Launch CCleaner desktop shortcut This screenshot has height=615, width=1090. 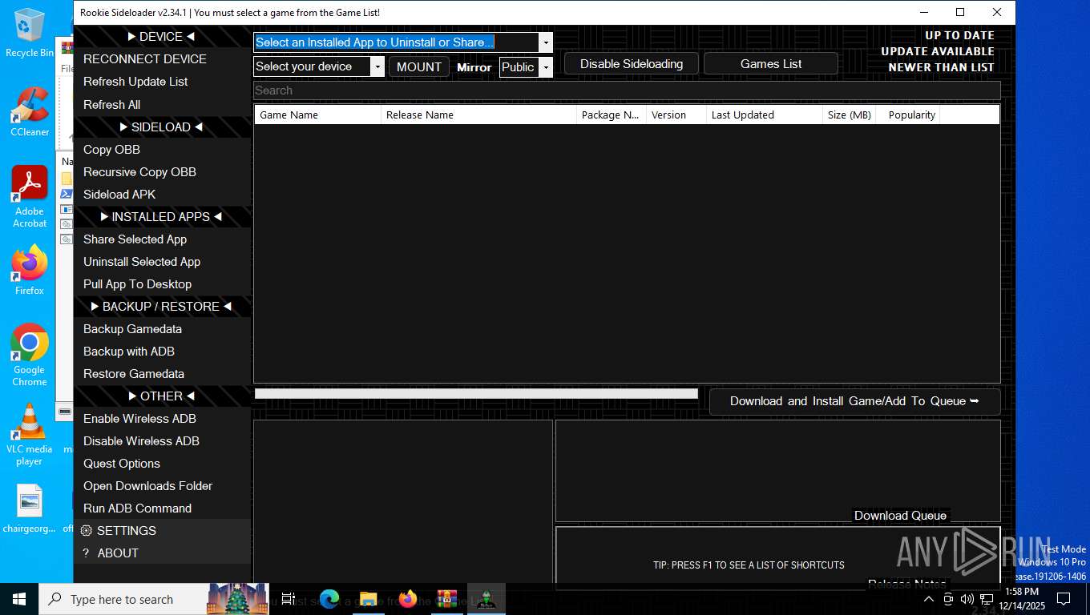(x=30, y=112)
